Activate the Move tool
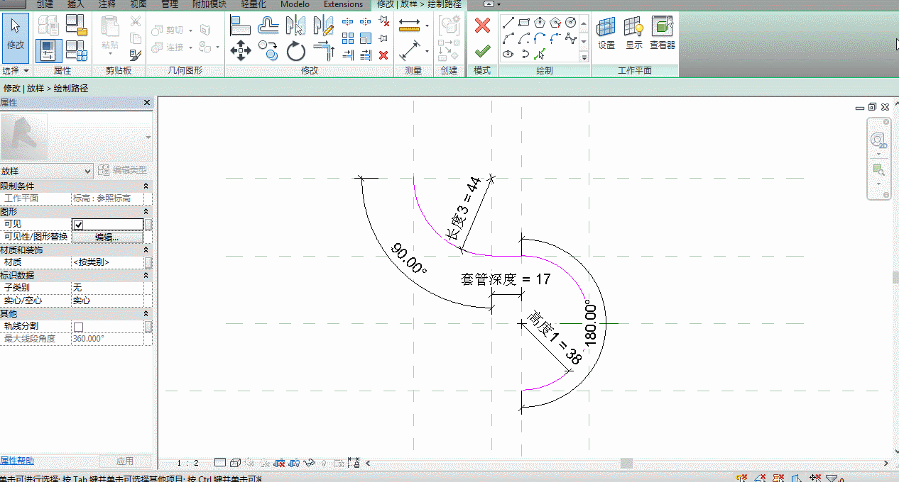The height and width of the screenshot is (482, 899). [x=241, y=50]
